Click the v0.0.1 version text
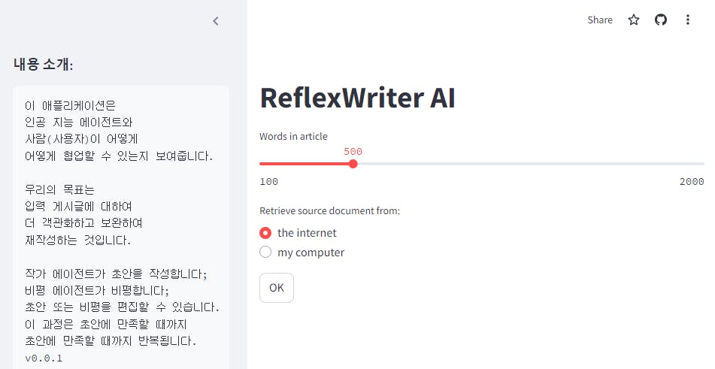The height and width of the screenshot is (369, 715). tap(44, 358)
